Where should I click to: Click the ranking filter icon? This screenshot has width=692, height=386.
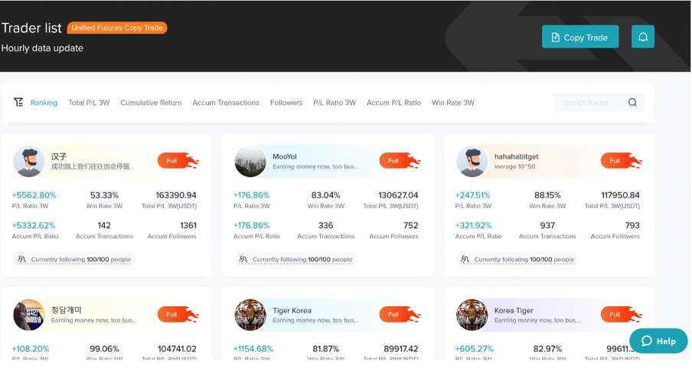(18, 103)
